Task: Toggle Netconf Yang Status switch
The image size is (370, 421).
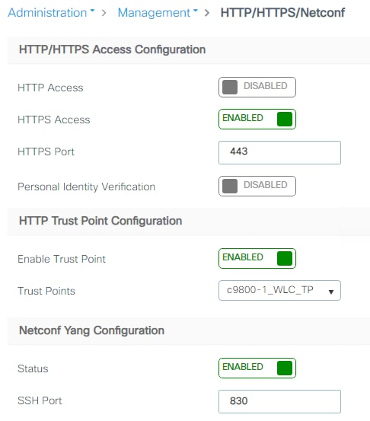Action: [257, 368]
